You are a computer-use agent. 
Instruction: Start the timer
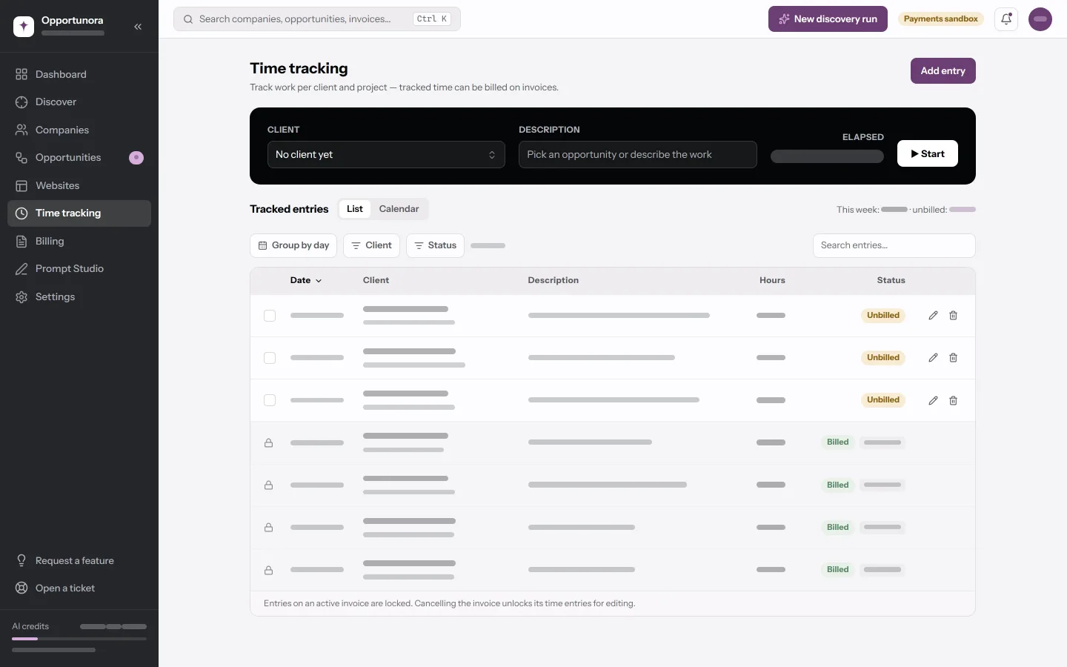pyautogui.click(x=928, y=153)
